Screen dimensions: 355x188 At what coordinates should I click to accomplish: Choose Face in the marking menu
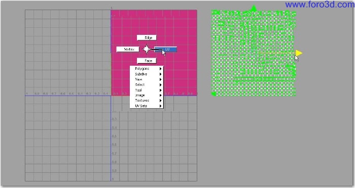coord(147,61)
